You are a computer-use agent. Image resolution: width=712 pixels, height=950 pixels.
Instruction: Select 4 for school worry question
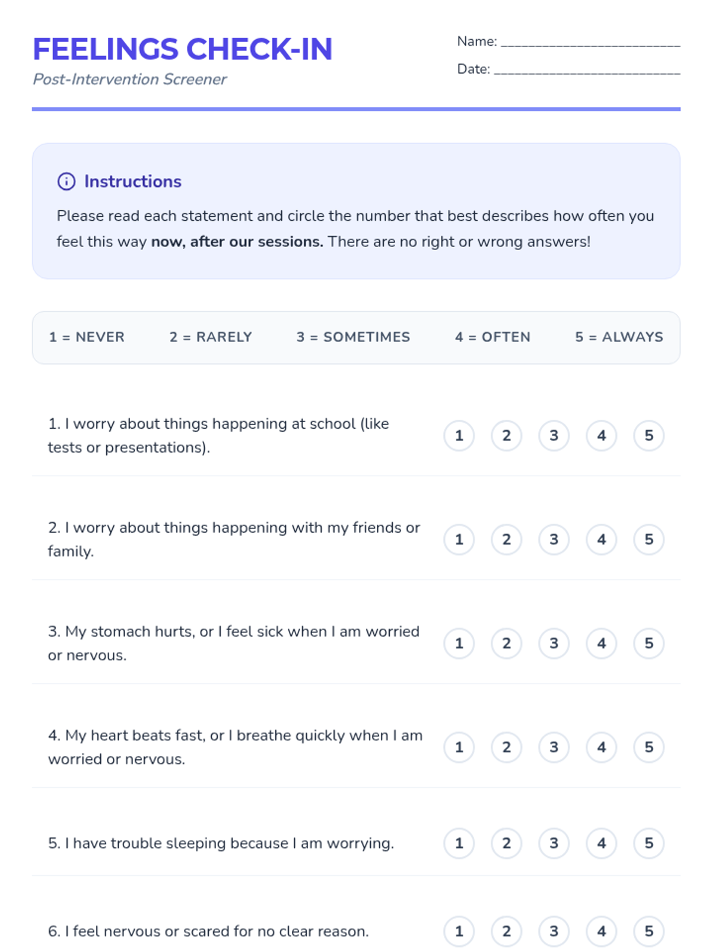pyautogui.click(x=601, y=435)
